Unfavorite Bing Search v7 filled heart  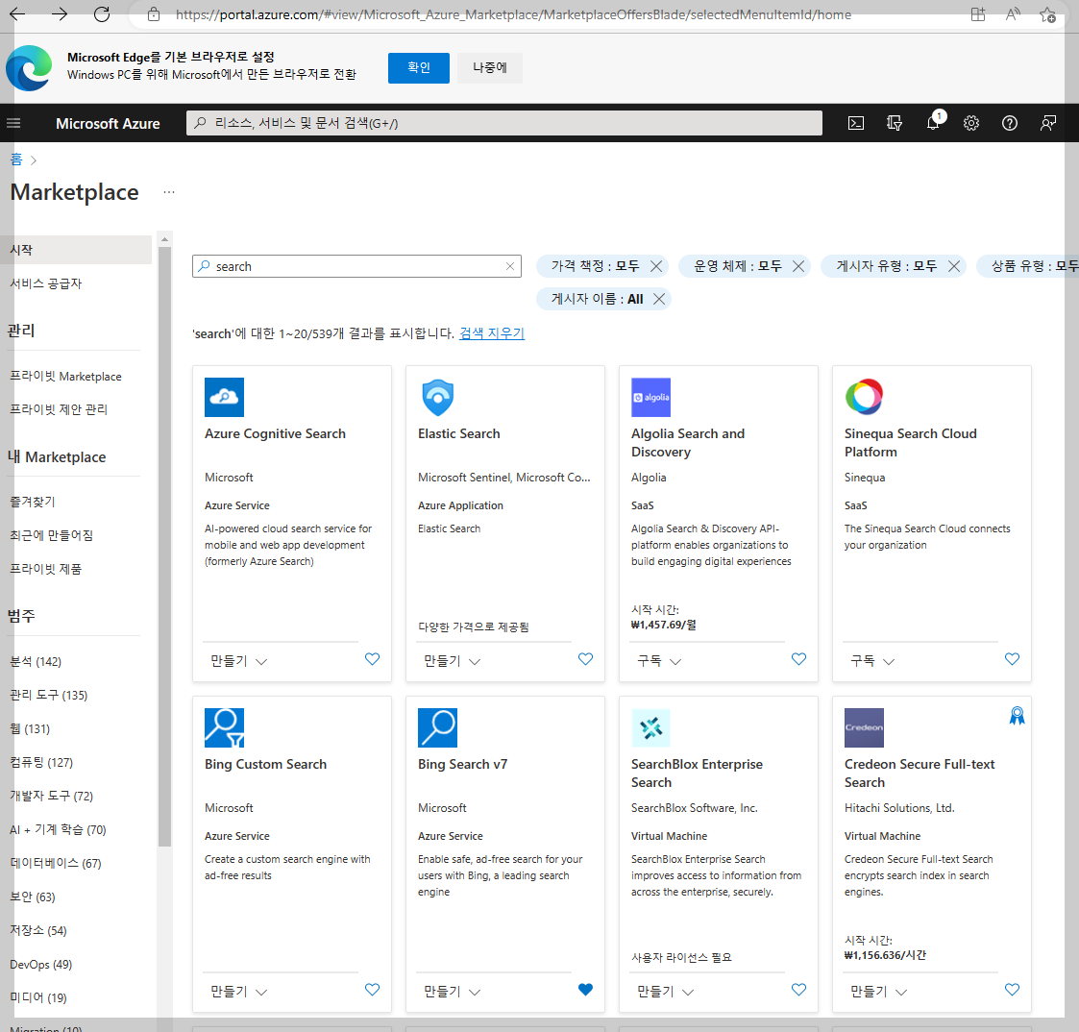(x=585, y=990)
